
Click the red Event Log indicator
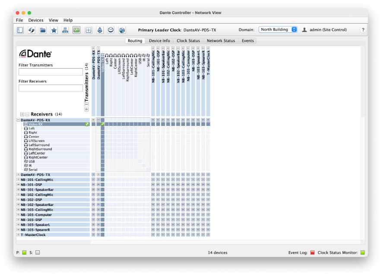(312, 252)
